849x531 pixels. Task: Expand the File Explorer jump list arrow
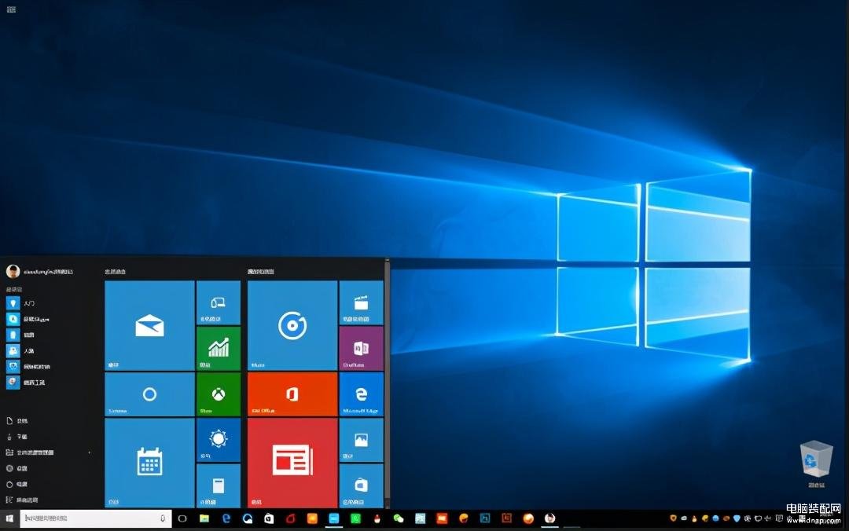(90, 452)
